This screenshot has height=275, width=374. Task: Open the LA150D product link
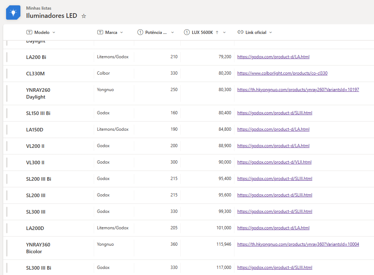coord(273,129)
